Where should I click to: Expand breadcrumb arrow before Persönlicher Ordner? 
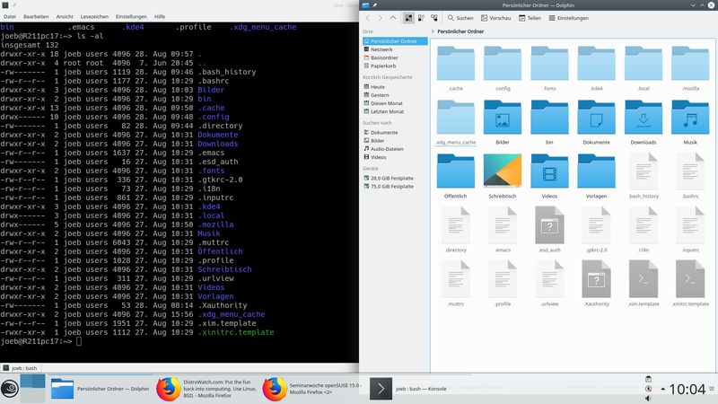[433, 31]
